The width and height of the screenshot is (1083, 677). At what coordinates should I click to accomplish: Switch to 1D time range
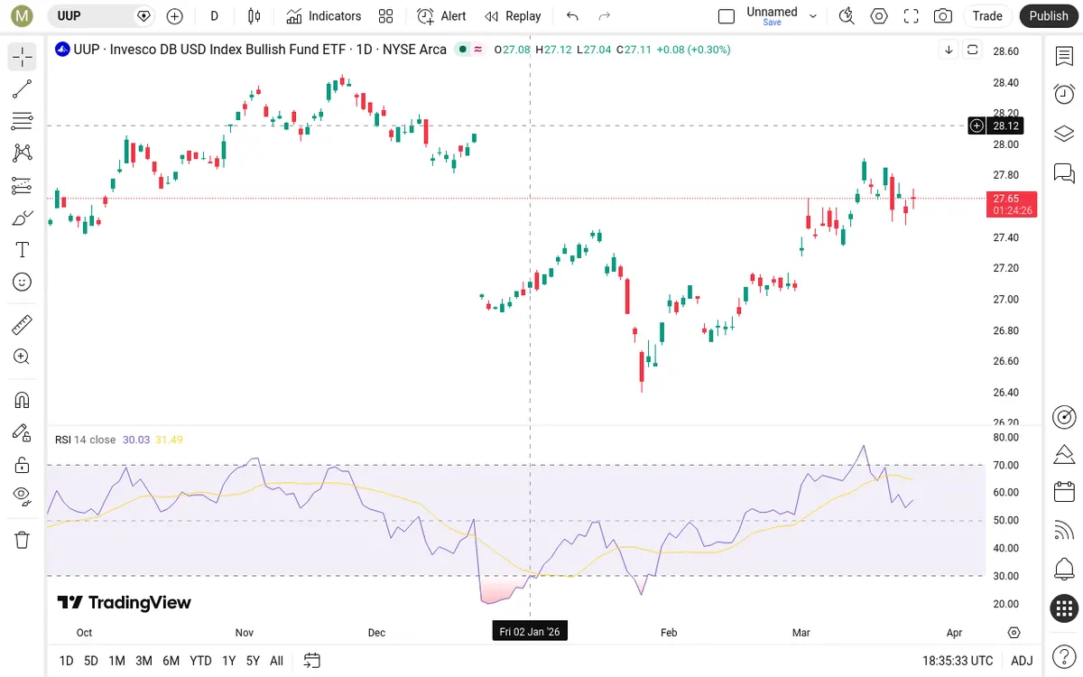coord(66,661)
